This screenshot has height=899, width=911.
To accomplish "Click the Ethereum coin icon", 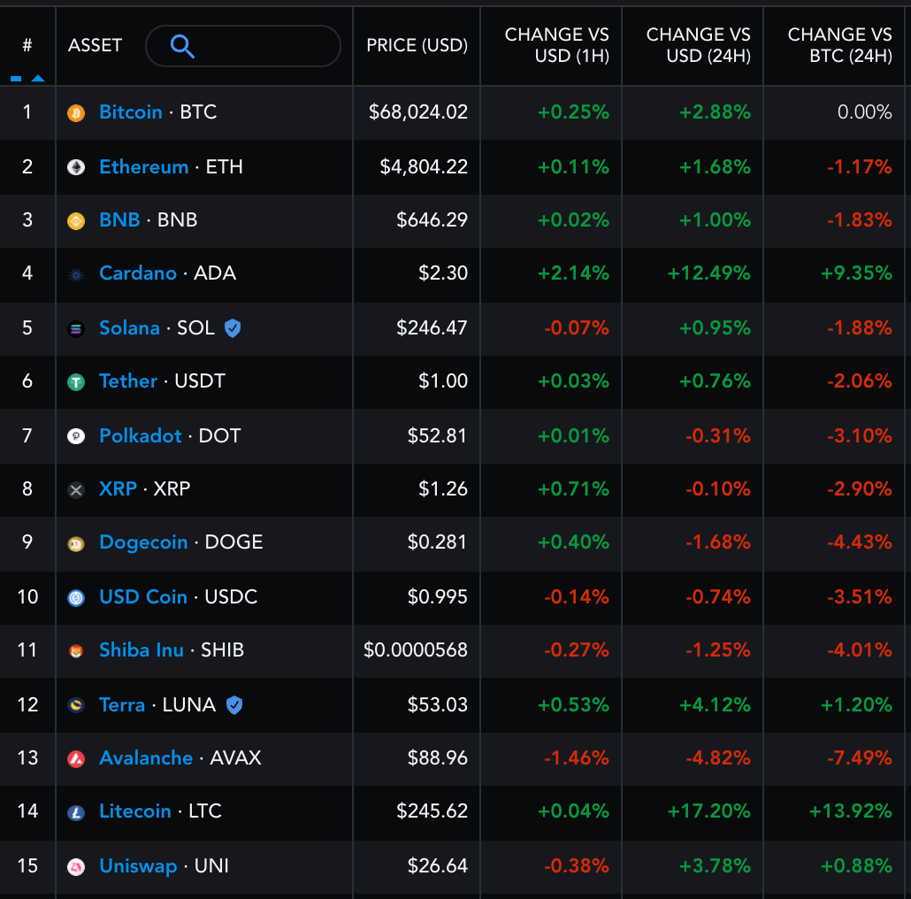I will (76, 167).
